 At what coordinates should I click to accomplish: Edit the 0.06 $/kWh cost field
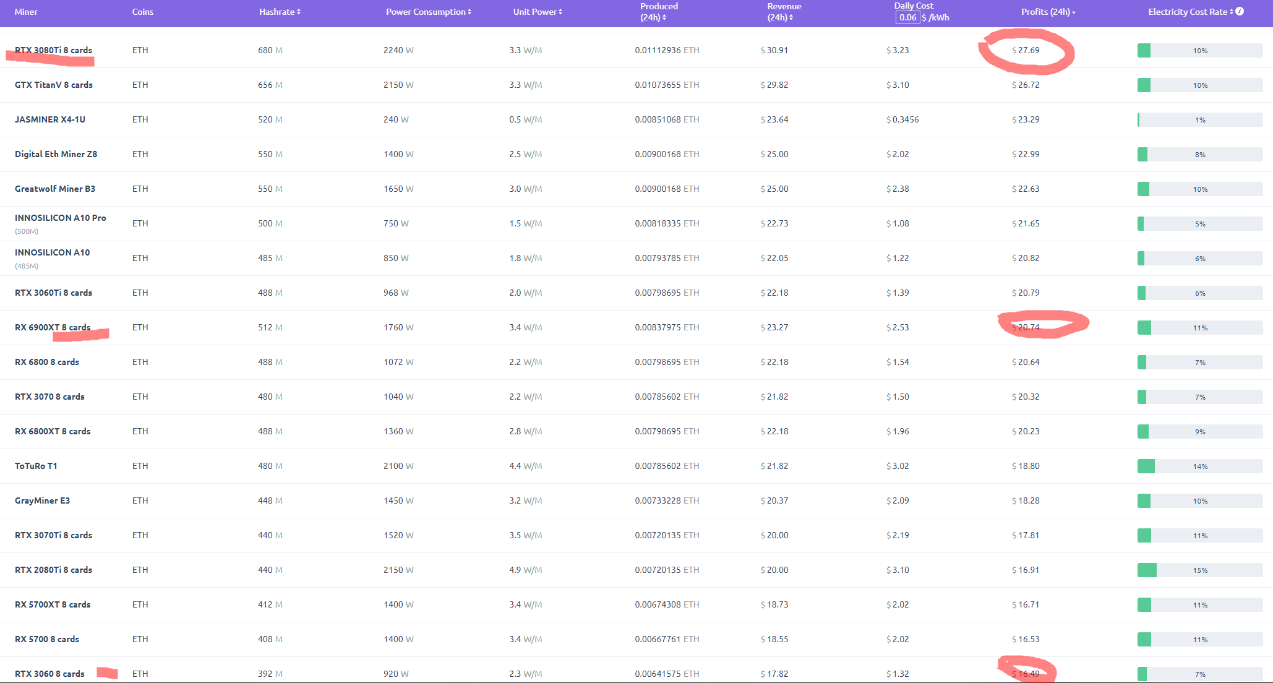tap(907, 17)
